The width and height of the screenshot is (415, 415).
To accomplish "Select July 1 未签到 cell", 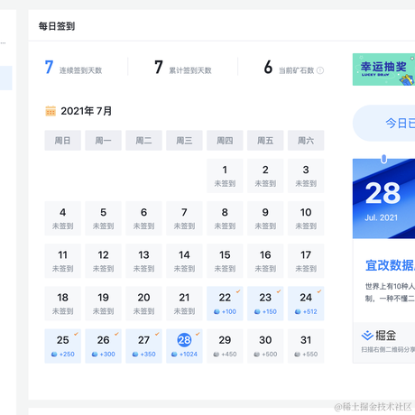I will coord(225,176).
